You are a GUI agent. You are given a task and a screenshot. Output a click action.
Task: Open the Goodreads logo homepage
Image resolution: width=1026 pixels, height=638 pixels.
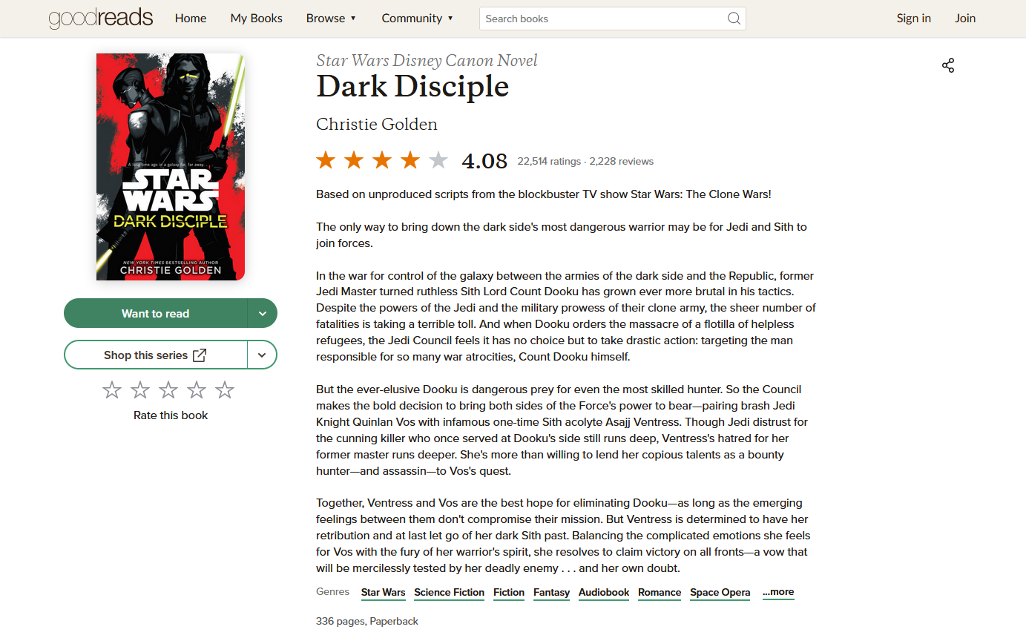coord(100,18)
